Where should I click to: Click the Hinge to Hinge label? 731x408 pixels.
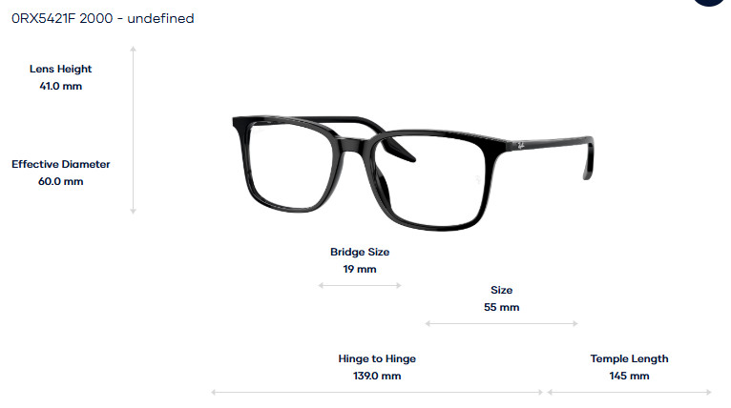point(377,358)
